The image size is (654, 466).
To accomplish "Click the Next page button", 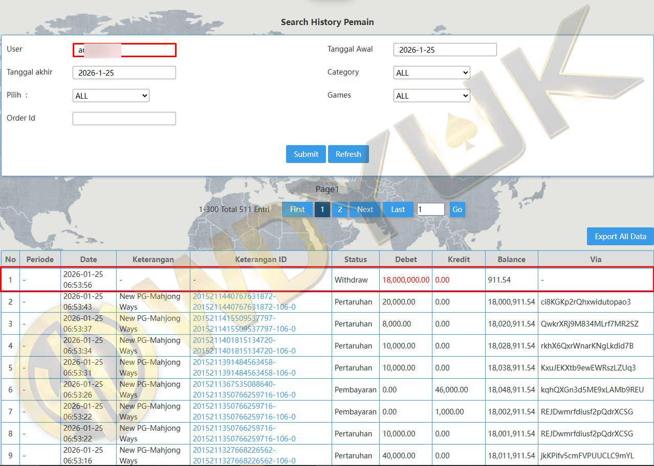I will (x=365, y=209).
